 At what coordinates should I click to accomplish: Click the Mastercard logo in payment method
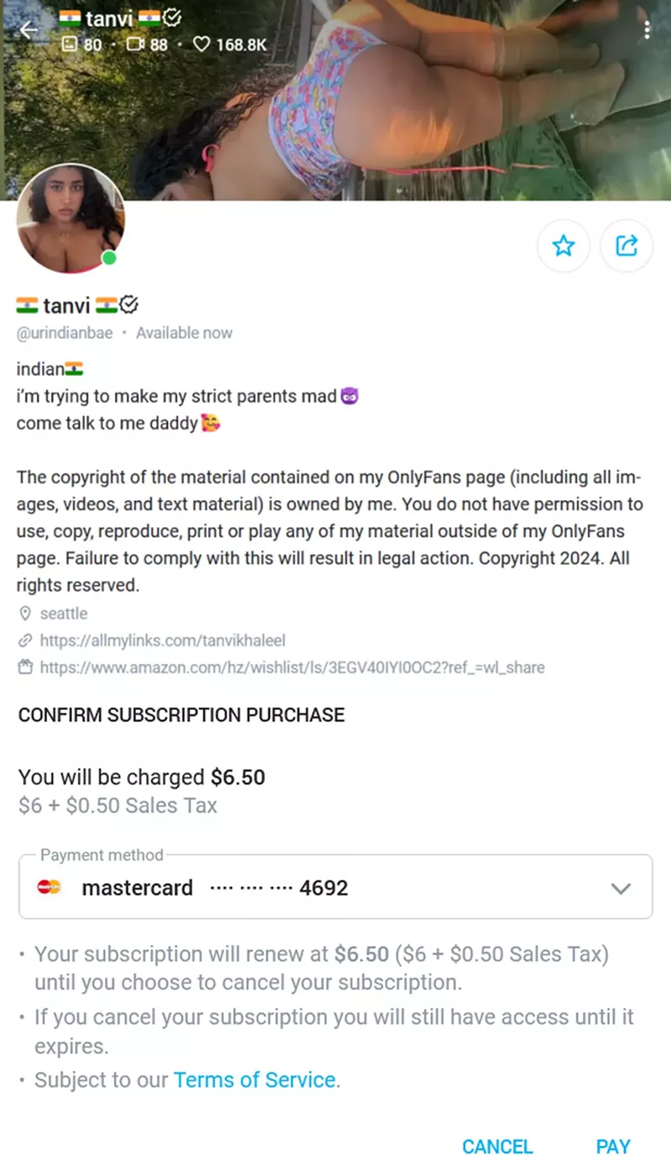(x=49, y=887)
